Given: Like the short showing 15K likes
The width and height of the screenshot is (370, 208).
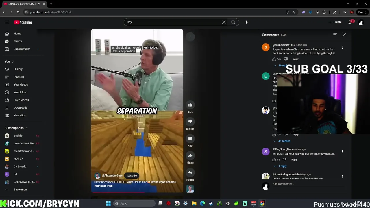Looking at the screenshot, I should pos(190,105).
